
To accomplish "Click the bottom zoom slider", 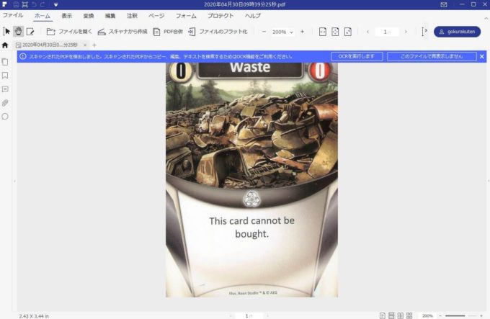I will coord(460,316).
